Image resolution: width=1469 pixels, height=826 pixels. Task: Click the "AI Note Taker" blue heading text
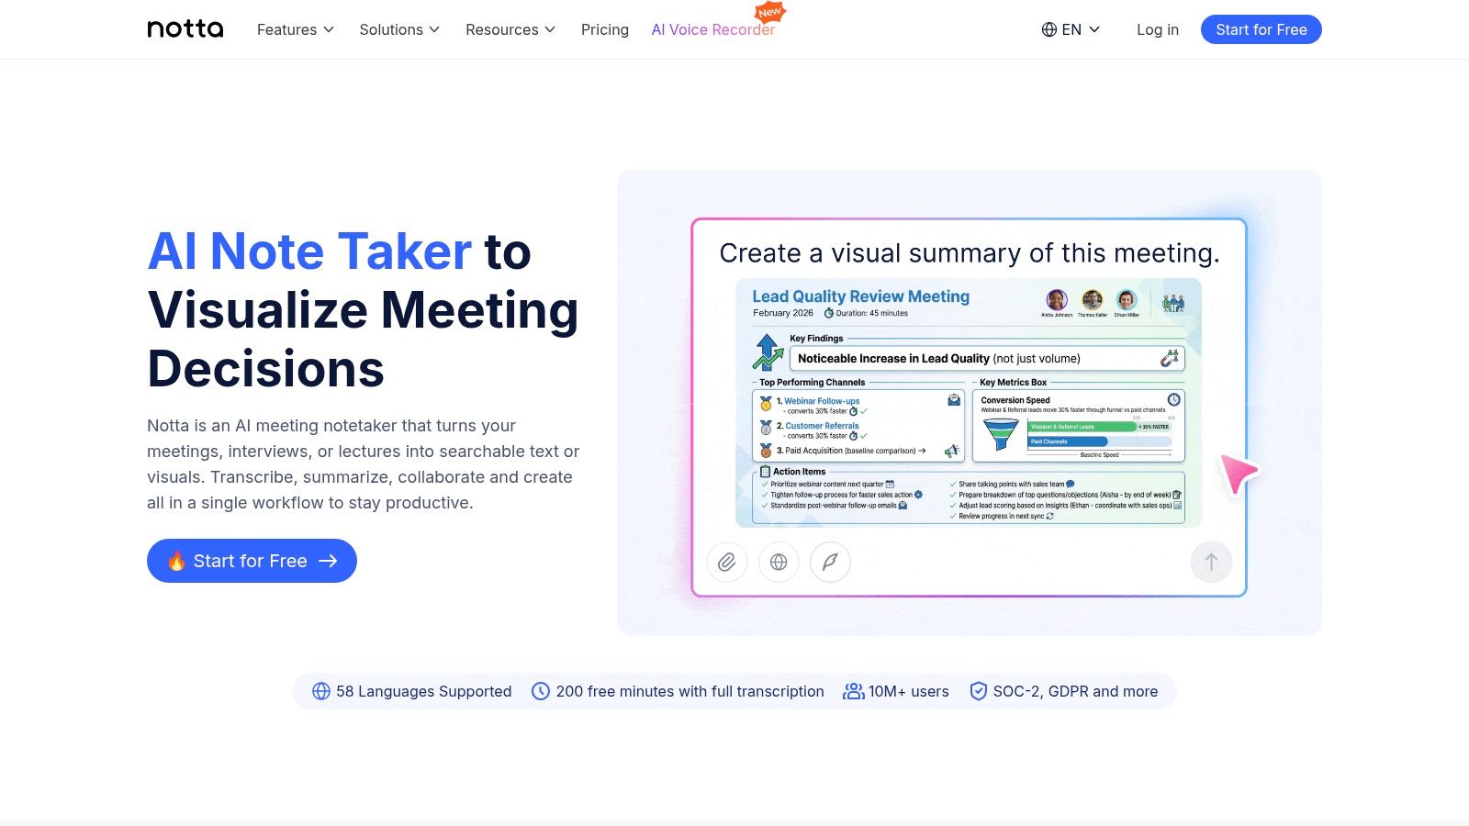point(309,251)
